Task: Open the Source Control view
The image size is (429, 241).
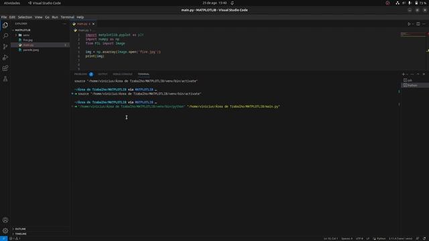Action: tap(5, 46)
